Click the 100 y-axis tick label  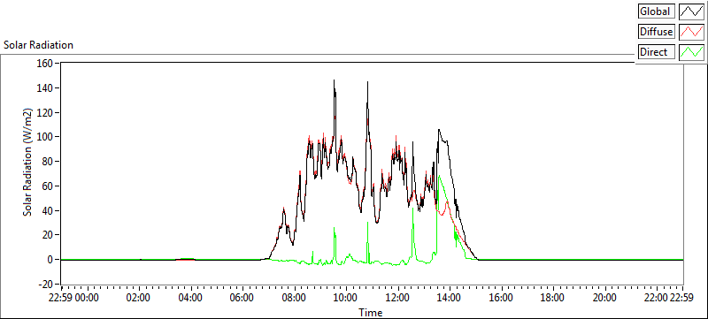pos(46,136)
